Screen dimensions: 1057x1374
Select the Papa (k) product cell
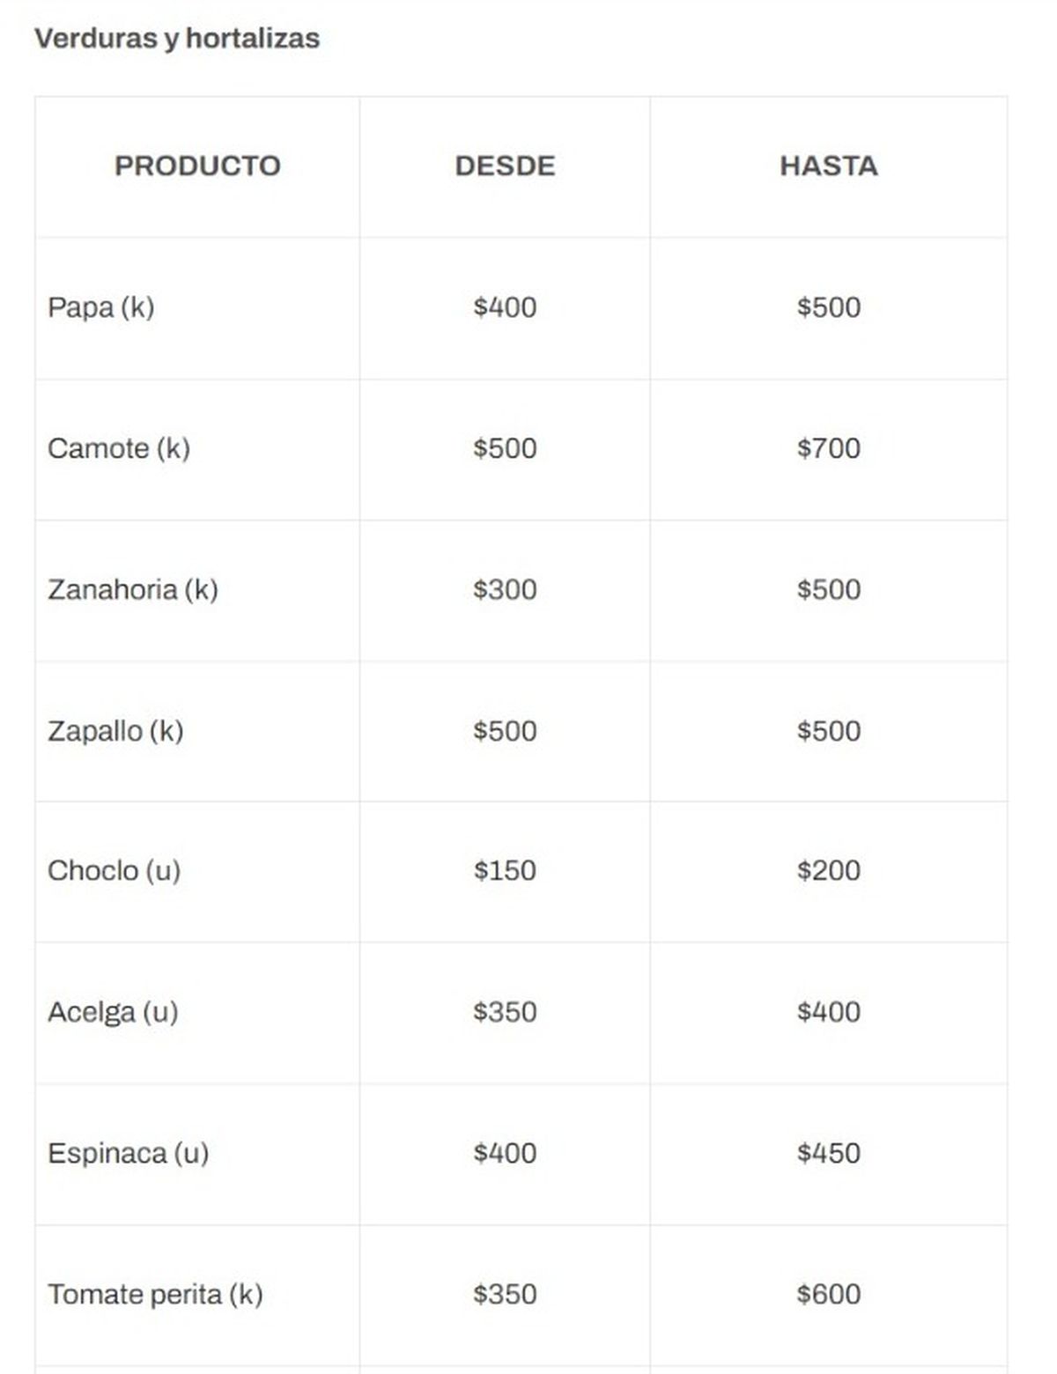point(101,307)
